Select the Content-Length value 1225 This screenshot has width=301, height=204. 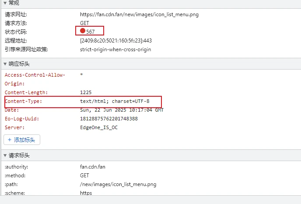(86, 92)
